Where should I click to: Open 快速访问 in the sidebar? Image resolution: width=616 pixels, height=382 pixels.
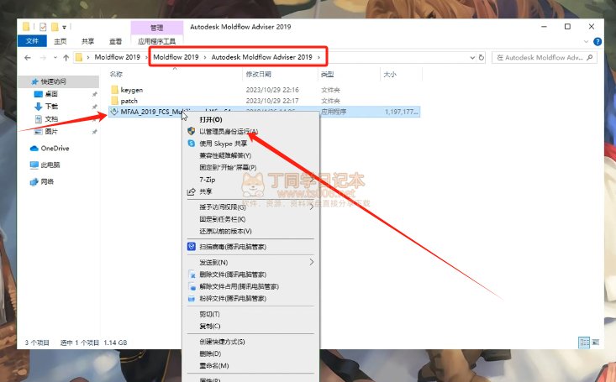(54, 81)
